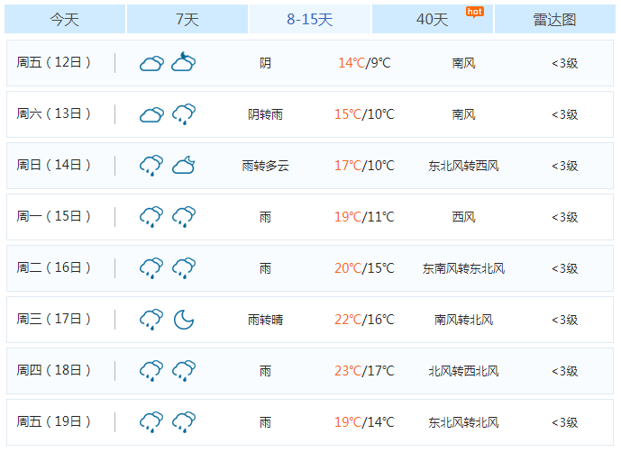The image size is (621, 452).
Task: Switch to the 今天 tab
Action: (65, 19)
